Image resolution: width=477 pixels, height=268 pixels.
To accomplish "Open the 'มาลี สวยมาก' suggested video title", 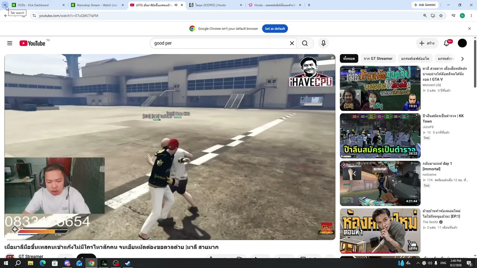I will [x=445, y=74].
